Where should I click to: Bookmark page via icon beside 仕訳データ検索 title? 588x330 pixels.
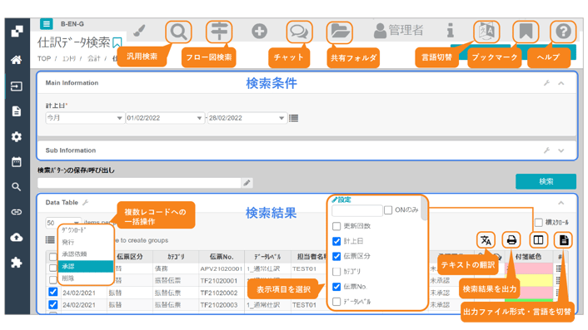click(x=117, y=42)
